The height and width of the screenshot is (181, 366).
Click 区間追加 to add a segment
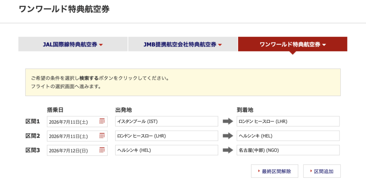tap(322, 171)
